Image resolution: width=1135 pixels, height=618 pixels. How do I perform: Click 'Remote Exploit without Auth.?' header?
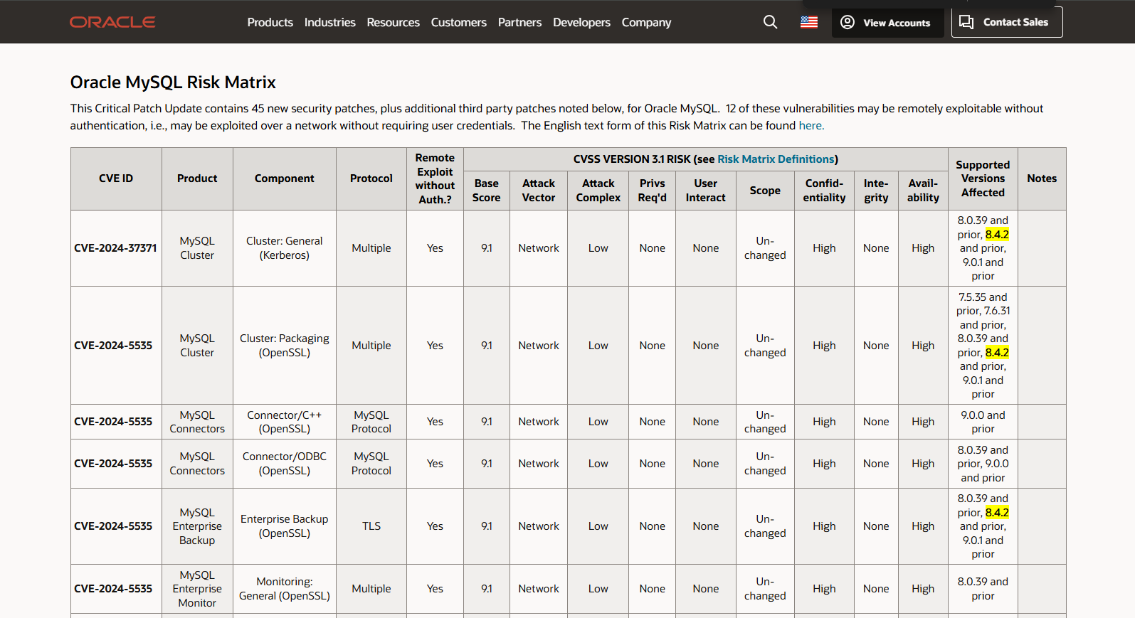click(435, 179)
